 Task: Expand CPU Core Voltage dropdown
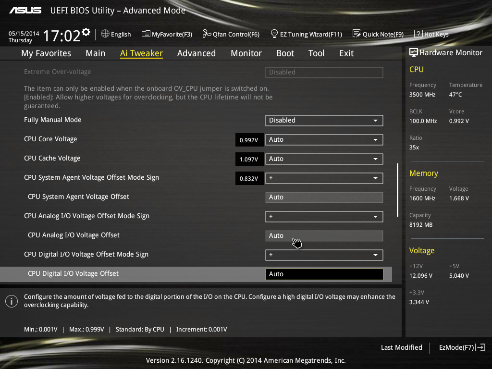(x=324, y=140)
